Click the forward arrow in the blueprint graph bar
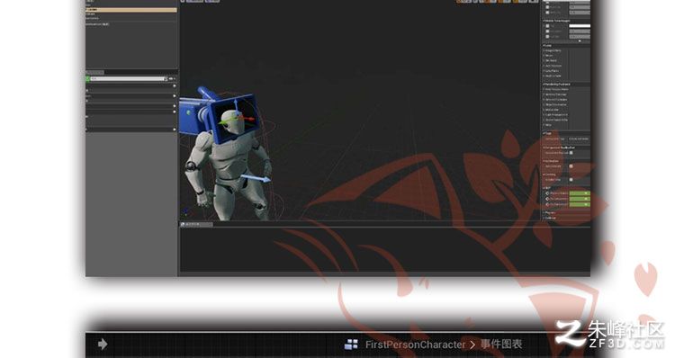Viewport: 675px width, 358px height. click(103, 344)
